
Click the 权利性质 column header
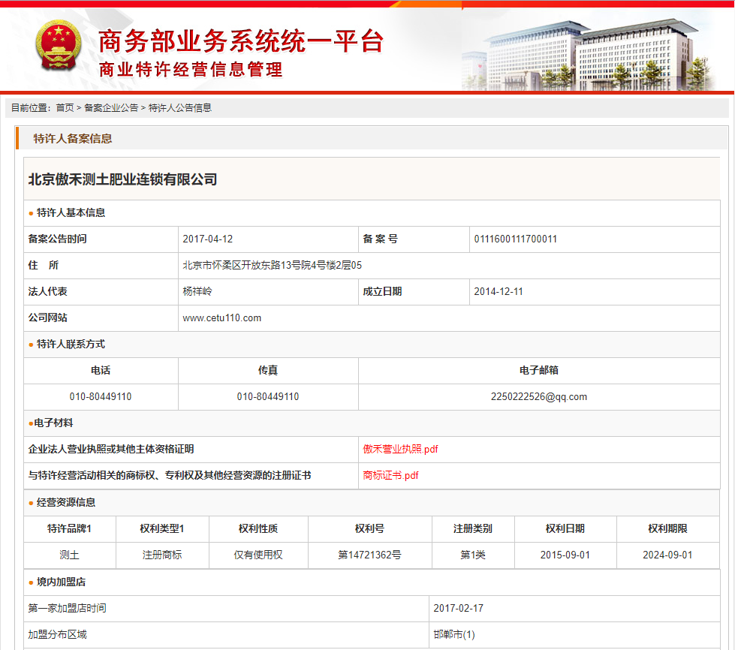click(258, 528)
